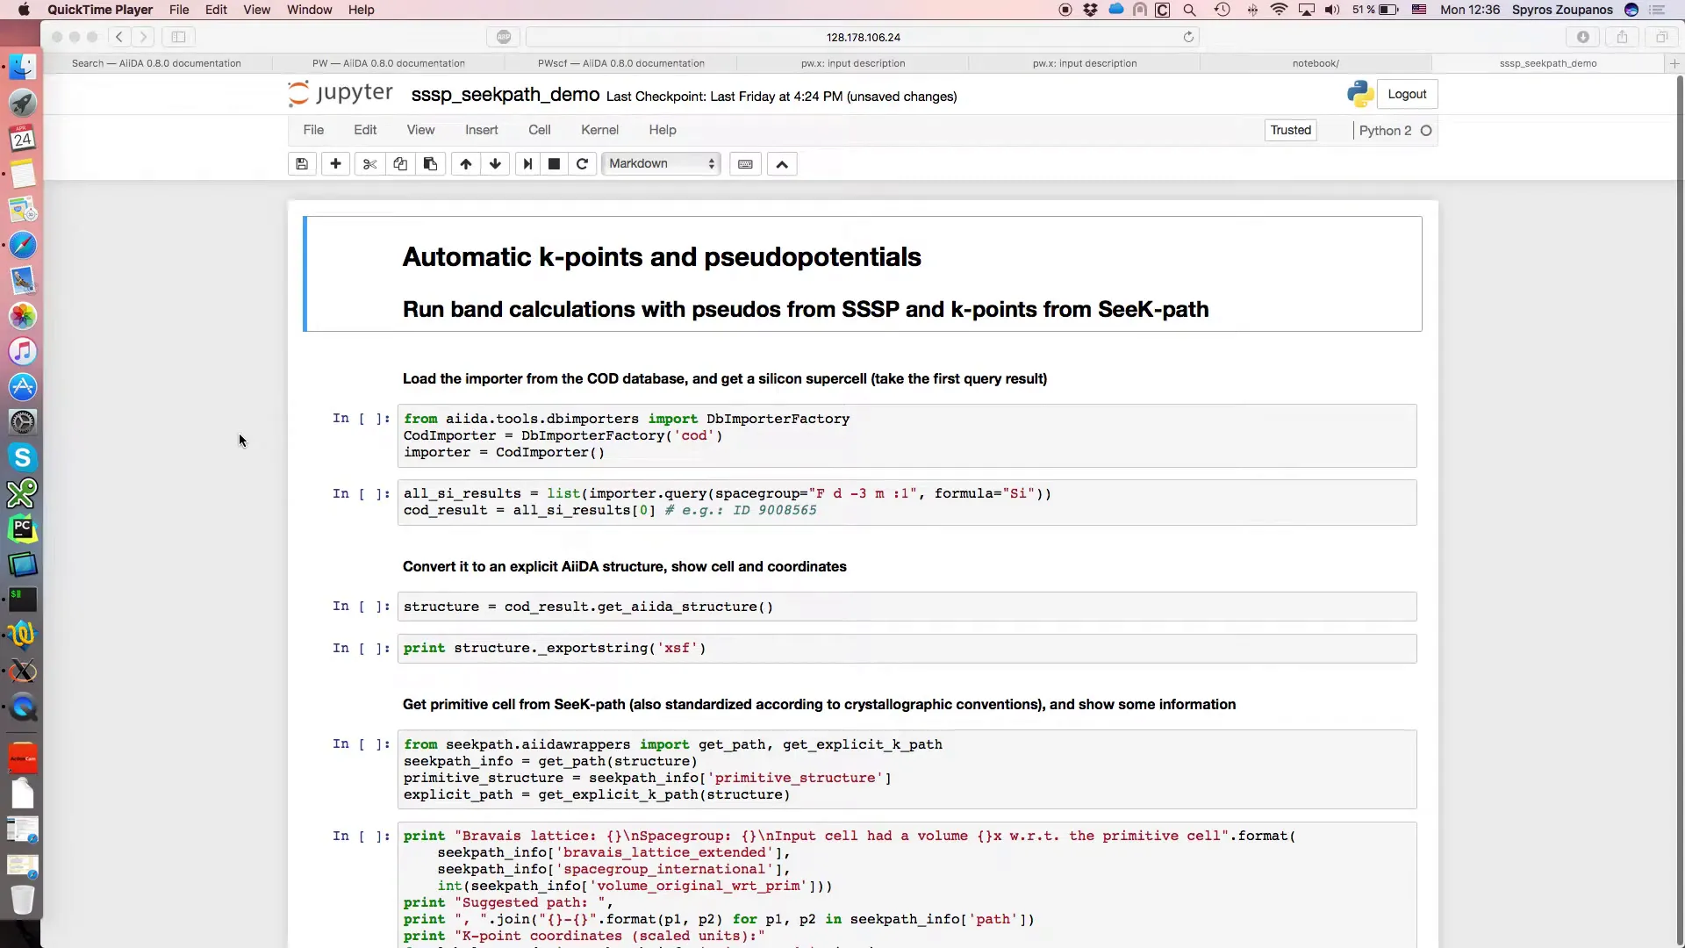Click the Last Checkpoint status text
This screenshot has width=1685, height=948.
coord(781,97)
